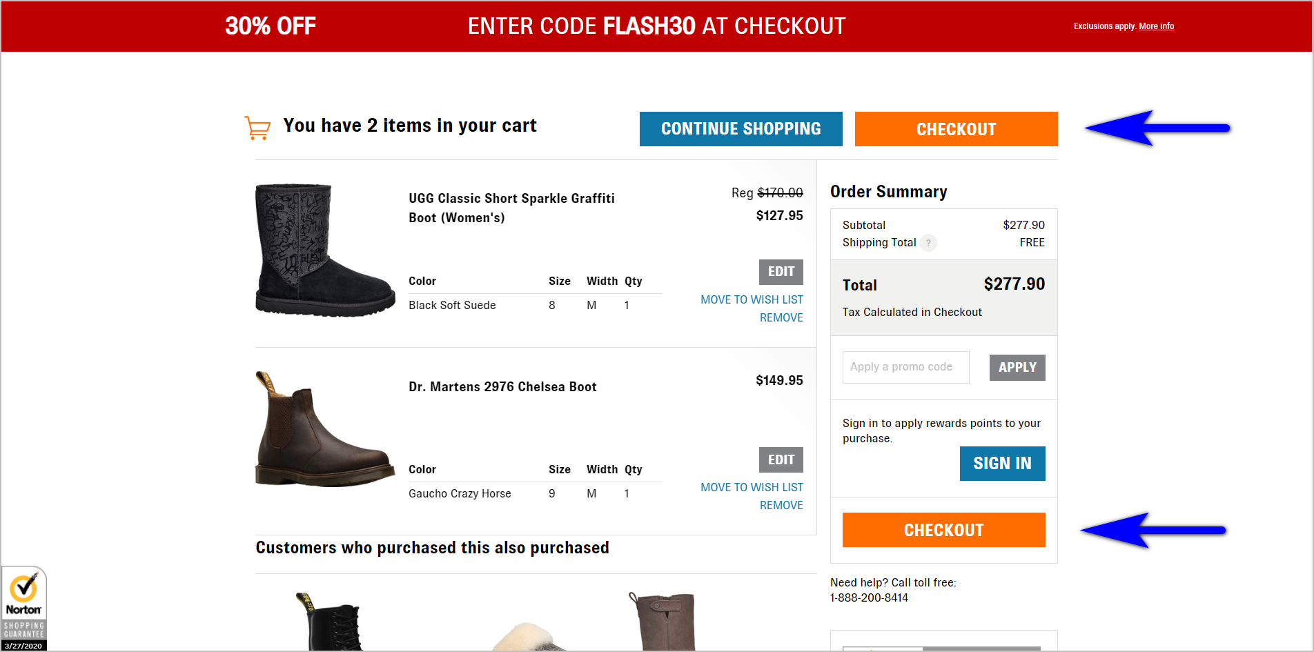Screen dimensions: 1314x652
Task: Click inside the promo code input field
Action: click(905, 367)
